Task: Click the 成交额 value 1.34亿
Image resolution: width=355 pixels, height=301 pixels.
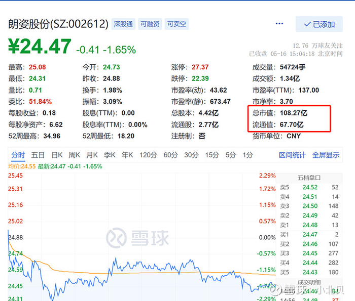Action: pyautogui.click(x=290, y=78)
